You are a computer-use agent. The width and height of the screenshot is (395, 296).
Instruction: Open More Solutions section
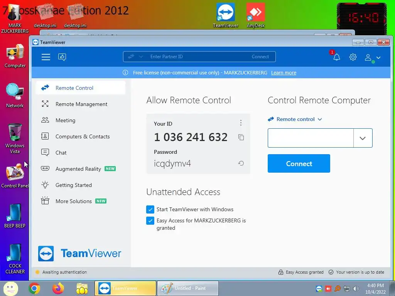(81, 201)
